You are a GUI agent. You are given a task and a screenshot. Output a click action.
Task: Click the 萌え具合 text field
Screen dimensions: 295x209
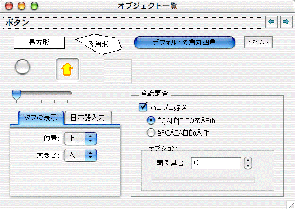(216, 163)
